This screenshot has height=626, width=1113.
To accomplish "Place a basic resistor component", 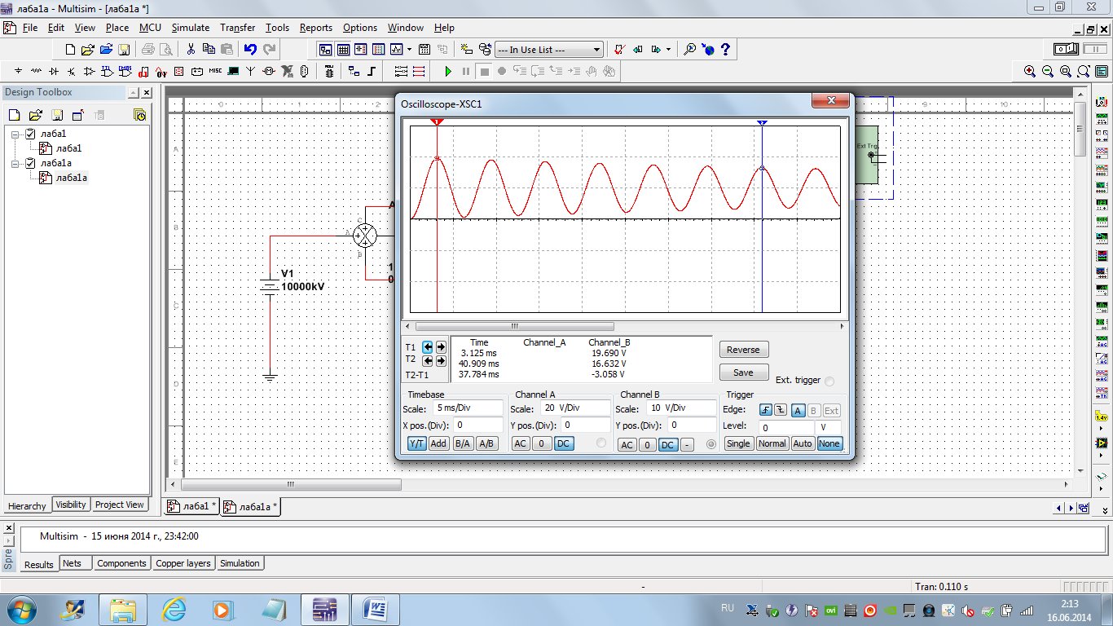I will point(36,72).
